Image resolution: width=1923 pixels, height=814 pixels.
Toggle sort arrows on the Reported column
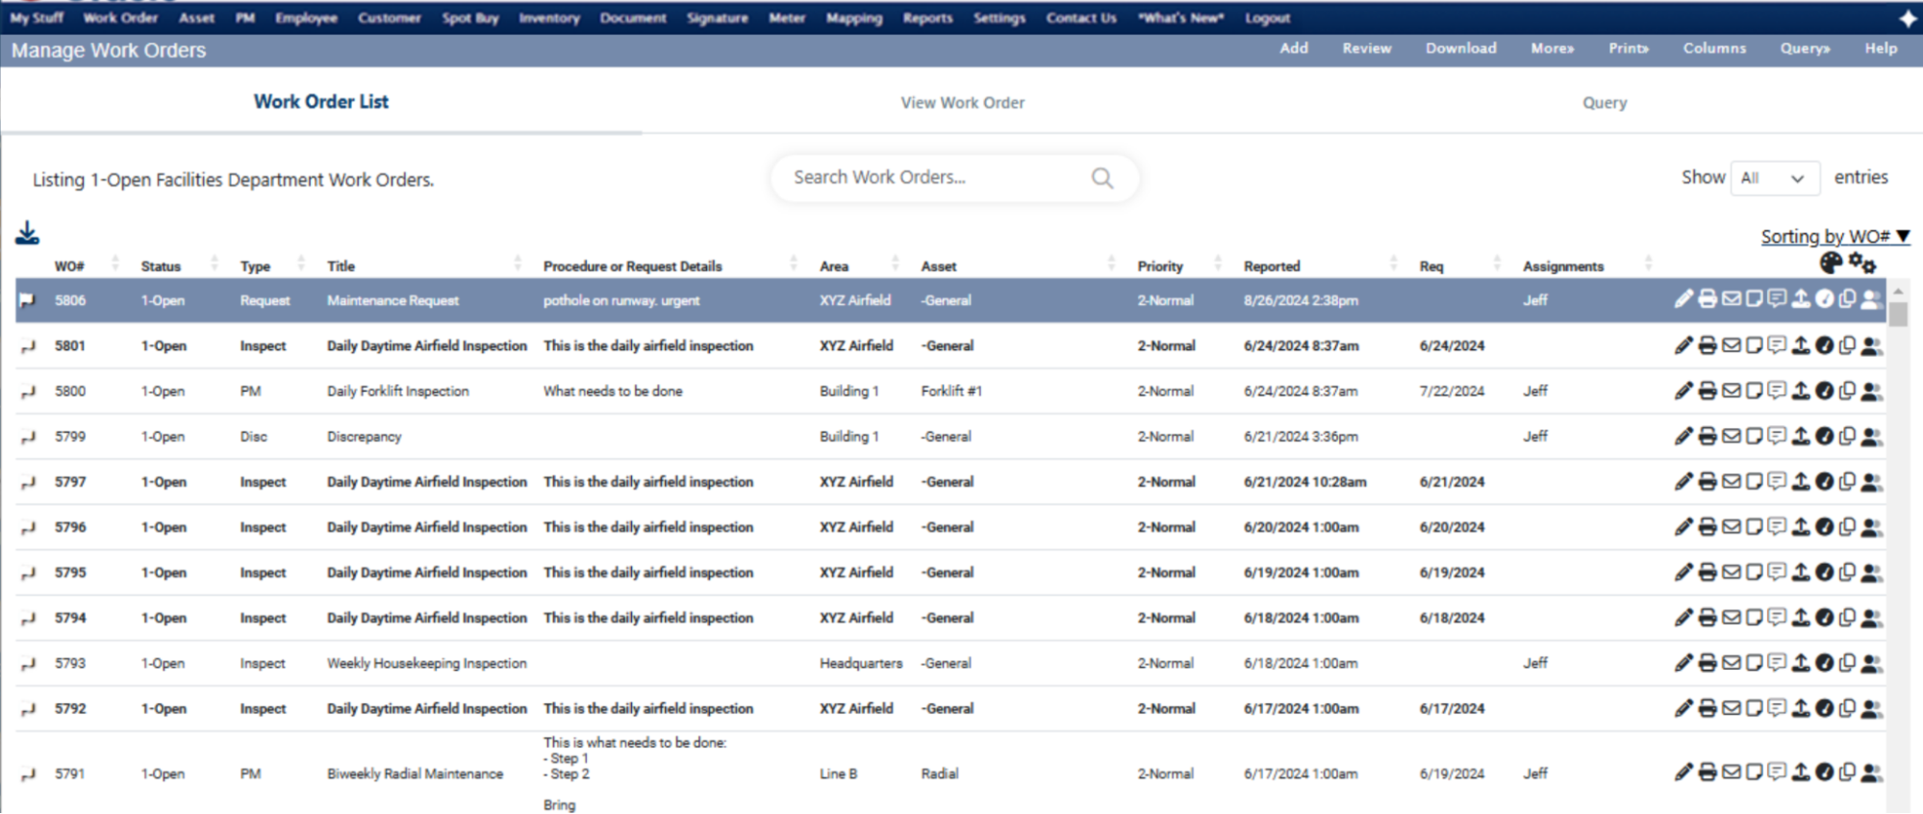click(1393, 263)
